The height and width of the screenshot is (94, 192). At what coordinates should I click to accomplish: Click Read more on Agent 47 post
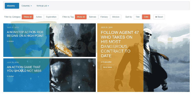click(x=108, y=67)
